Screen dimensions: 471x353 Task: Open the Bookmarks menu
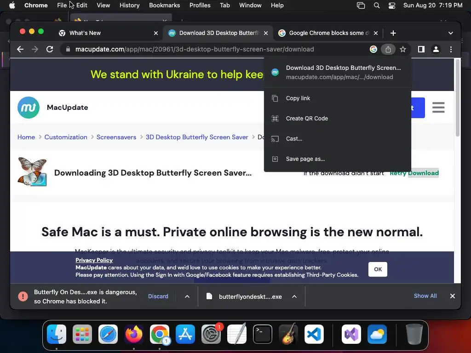click(x=165, y=6)
